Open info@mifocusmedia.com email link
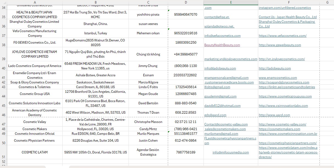Image resolution: width=334 pixels, height=168 pixels. [231, 152]
